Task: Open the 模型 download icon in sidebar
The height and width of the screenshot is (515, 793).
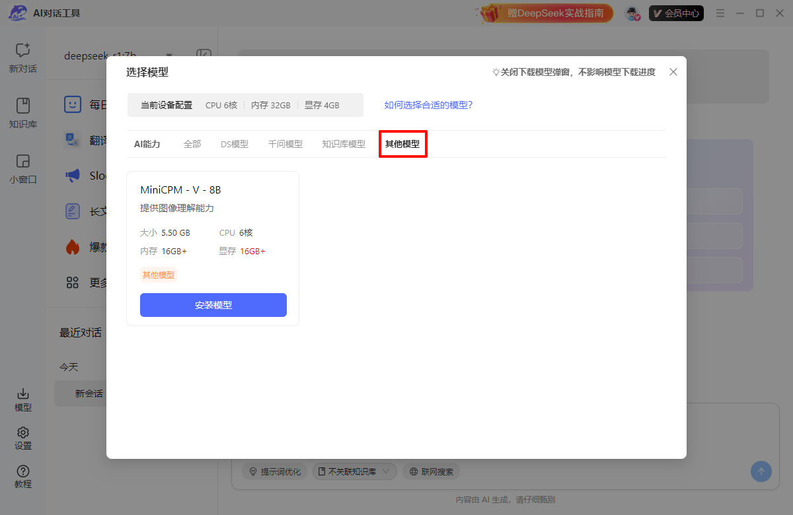Action: coord(23,394)
